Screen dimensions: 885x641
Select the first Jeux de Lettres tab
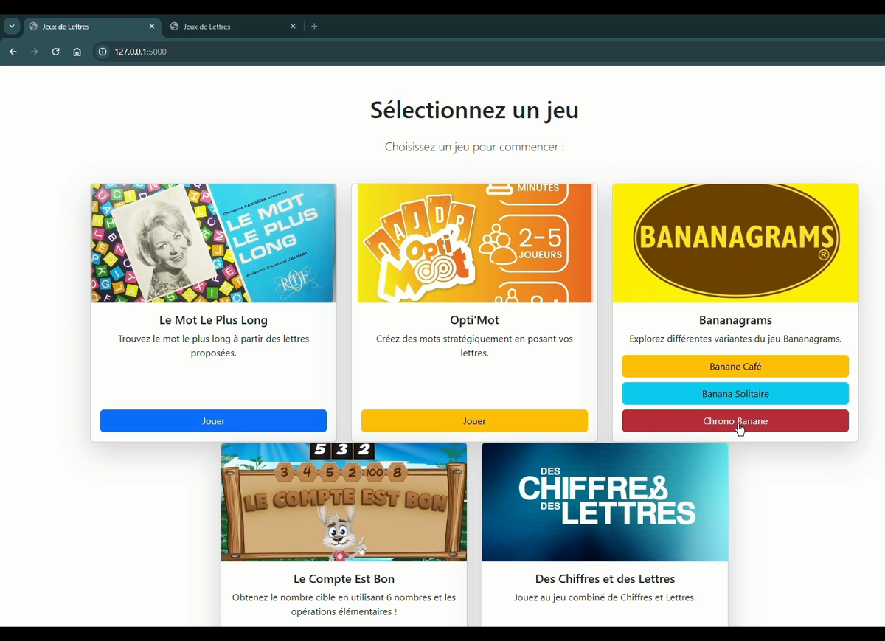[x=92, y=27]
